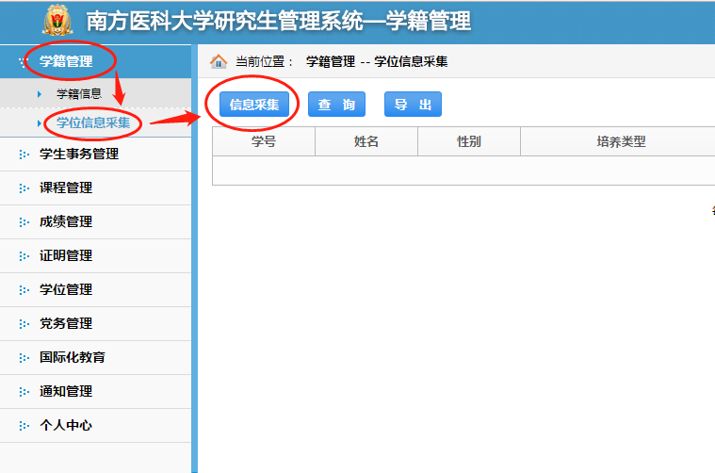Click the arrow bullet before 学籍信息

coord(40,94)
